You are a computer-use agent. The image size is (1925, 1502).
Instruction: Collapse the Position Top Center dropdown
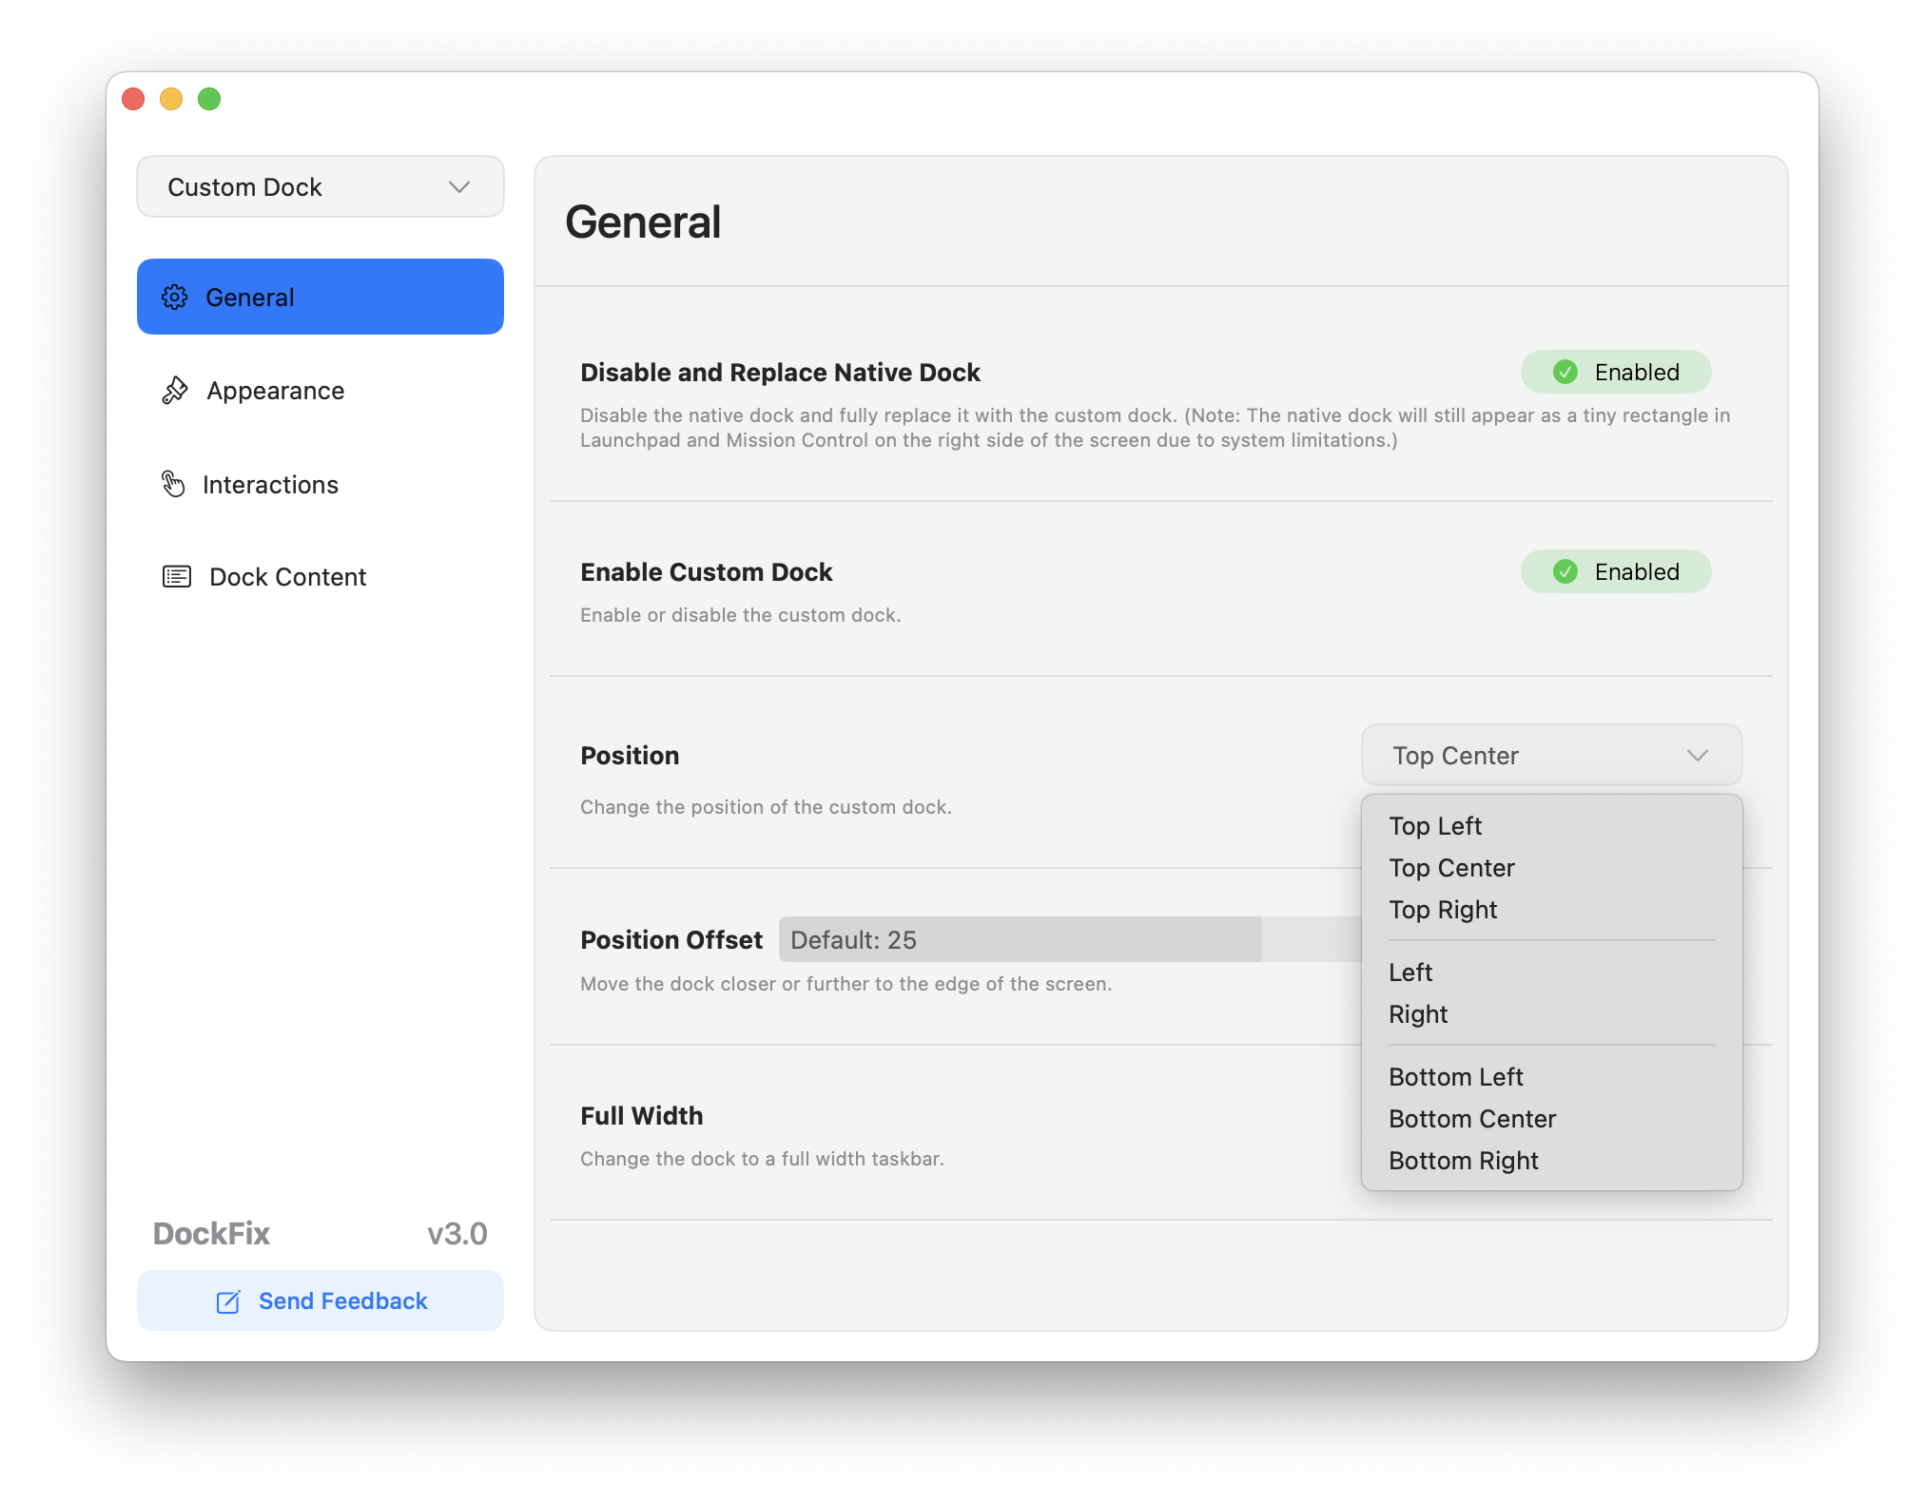(x=1550, y=756)
